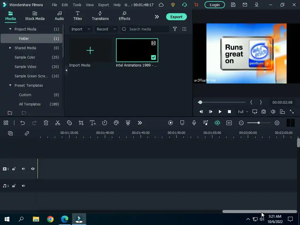This screenshot has width=300, height=225.
Task: Open the Import dropdown
Action: (81, 29)
